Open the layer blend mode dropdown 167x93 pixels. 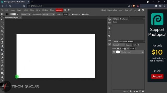click(x=118, y=45)
